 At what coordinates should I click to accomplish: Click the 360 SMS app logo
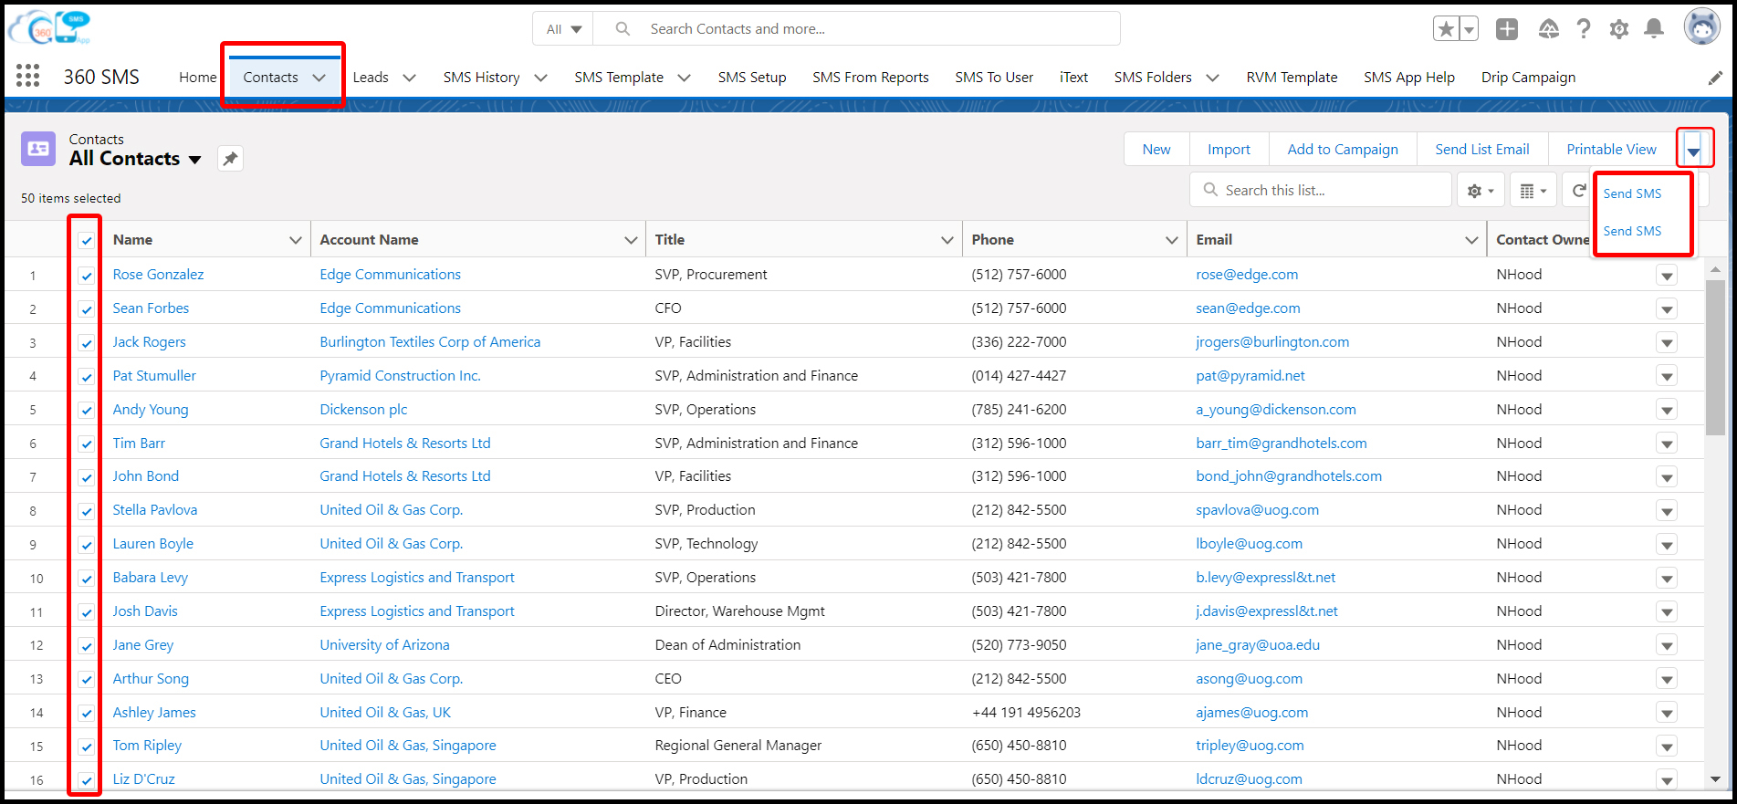(49, 28)
